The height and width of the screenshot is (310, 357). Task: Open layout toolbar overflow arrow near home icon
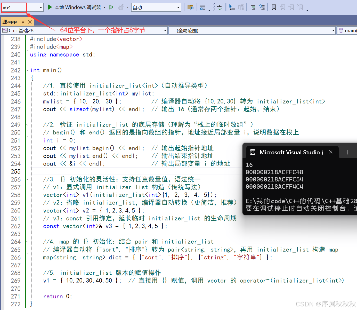click(209, 10)
